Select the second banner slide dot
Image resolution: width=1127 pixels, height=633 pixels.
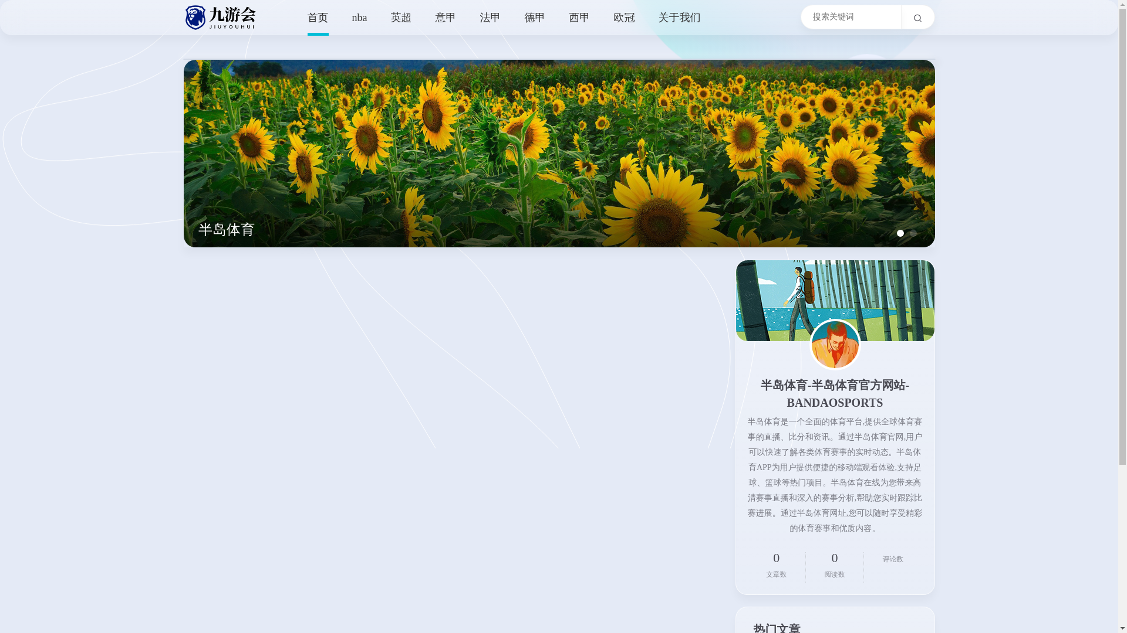[x=913, y=233]
